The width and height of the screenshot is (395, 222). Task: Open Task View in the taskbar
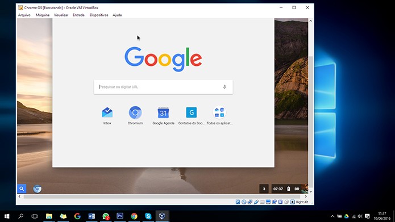35,216
